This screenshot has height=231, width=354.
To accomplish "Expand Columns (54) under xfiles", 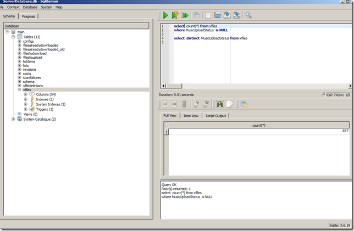I will click(26, 94).
